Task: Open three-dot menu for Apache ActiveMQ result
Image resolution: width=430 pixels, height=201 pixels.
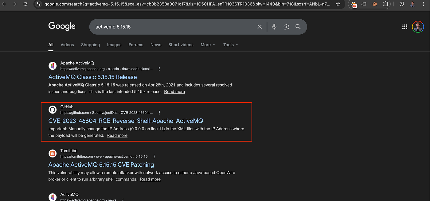Action: tap(159, 69)
